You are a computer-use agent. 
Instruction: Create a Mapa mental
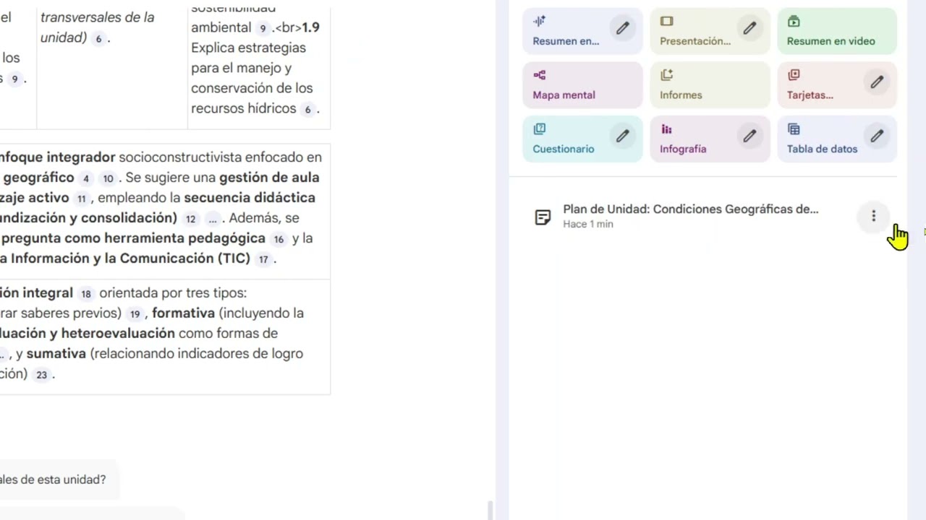(582, 84)
